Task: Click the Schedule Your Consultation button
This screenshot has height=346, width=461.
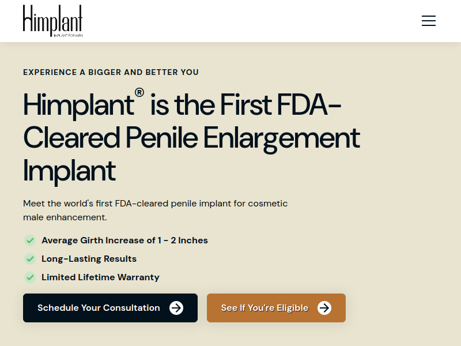Action: click(x=110, y=308)
